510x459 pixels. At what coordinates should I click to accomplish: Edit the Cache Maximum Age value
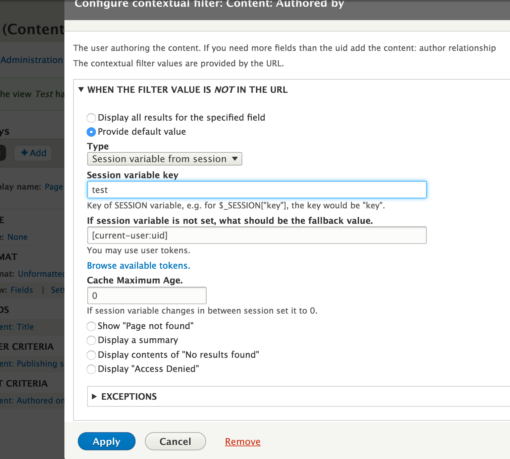[147, 296]
